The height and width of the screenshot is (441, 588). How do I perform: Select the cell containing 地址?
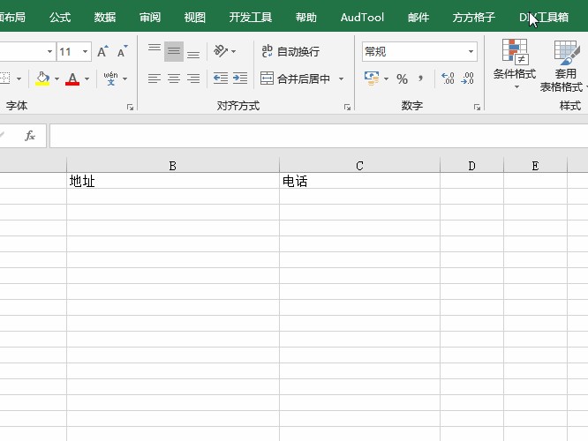(x=173, y=181)
